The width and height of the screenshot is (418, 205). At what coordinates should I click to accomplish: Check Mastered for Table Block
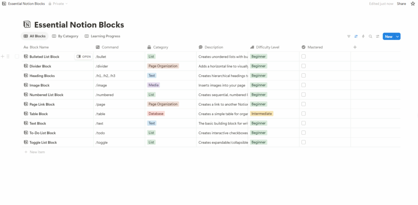click(x=303, y=114)
